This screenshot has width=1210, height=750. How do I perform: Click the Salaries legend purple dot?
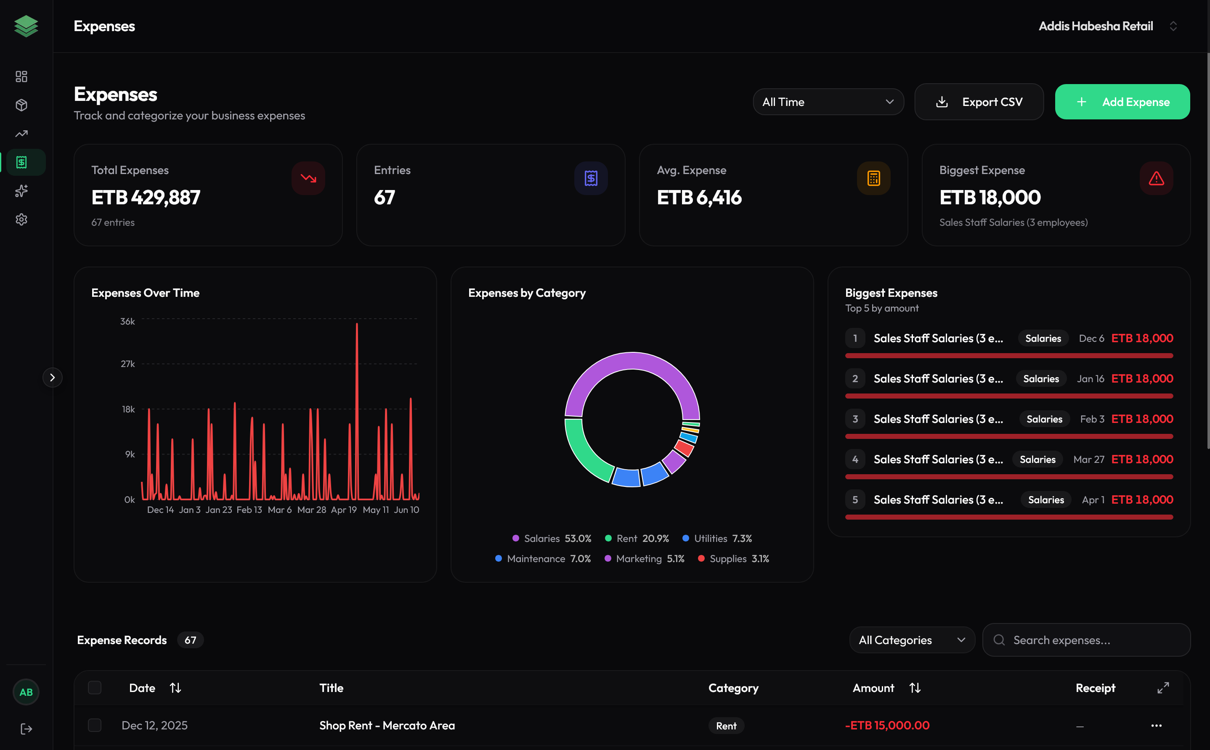click(515, 538)
